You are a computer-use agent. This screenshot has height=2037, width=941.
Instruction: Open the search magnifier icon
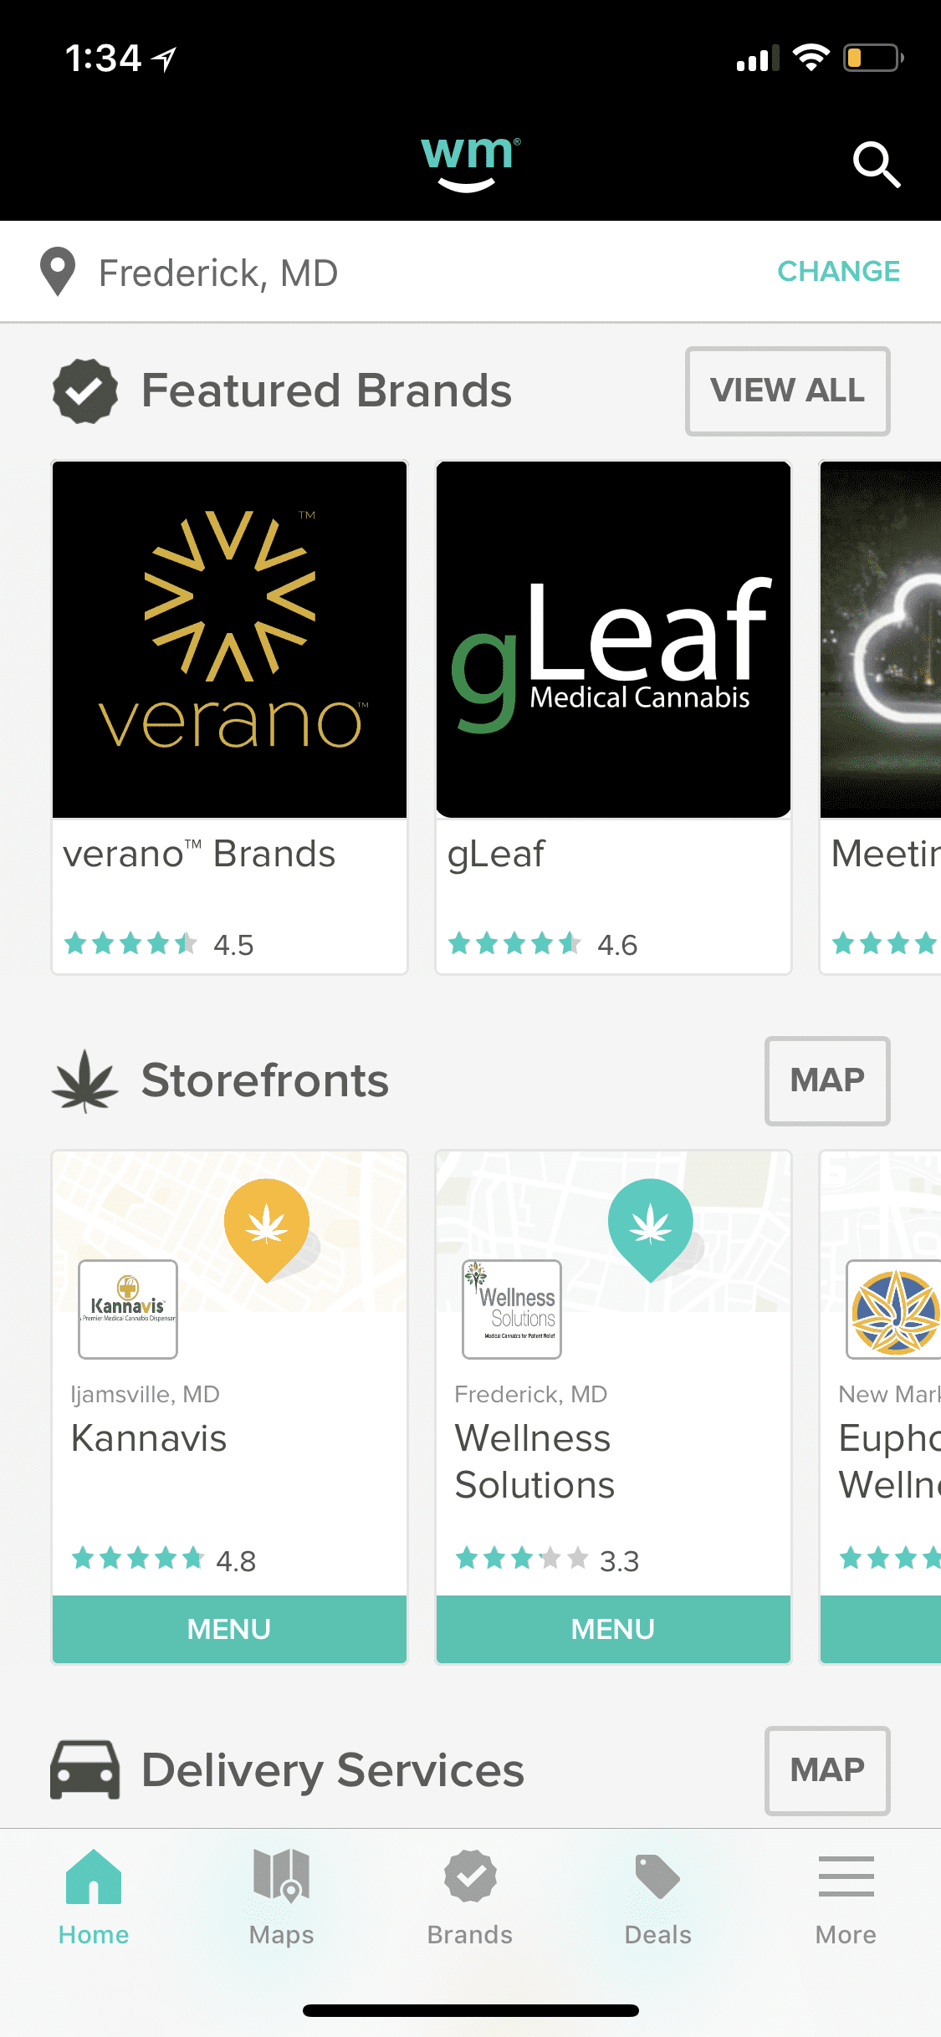point(876,165)
